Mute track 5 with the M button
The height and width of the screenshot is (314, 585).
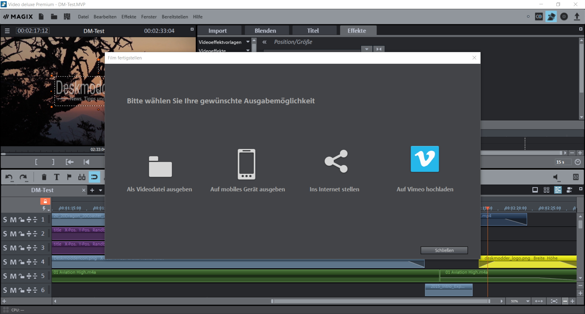(x=13, y=276)
